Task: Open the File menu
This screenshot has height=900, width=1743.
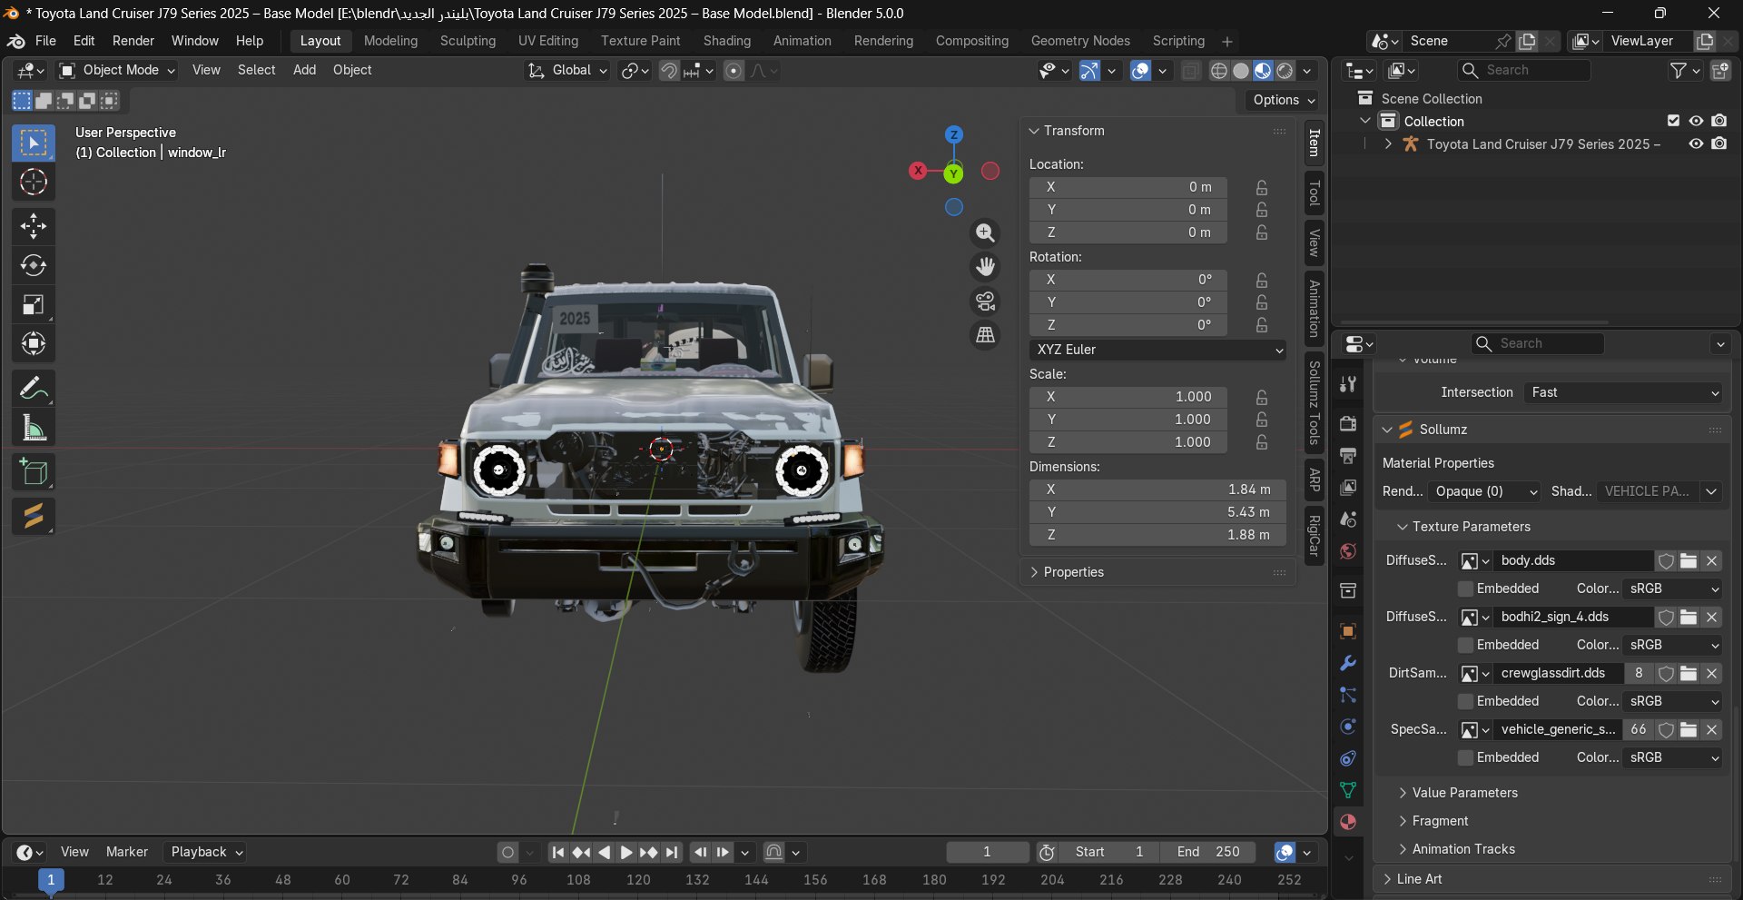Action: [45, 42]
